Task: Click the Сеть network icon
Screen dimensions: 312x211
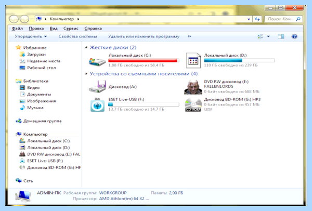Action: pos(18,180)
